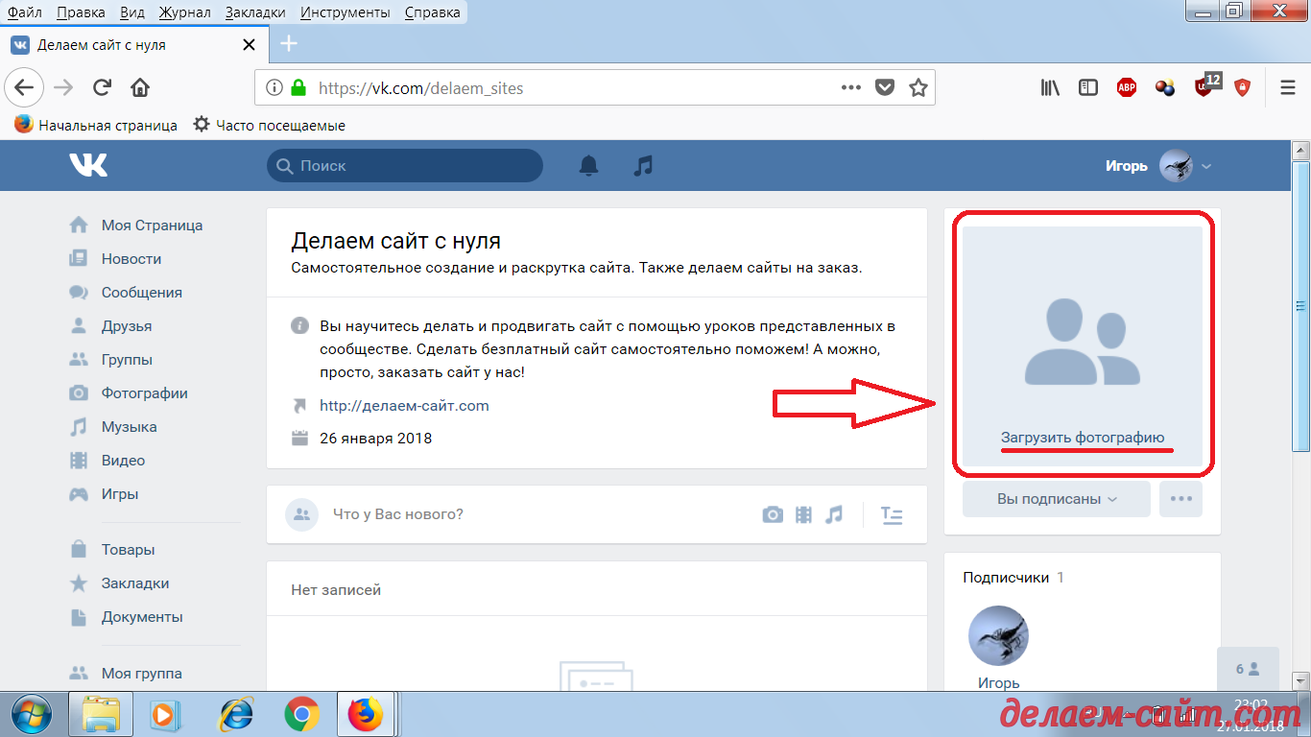Open Chrome from the Windows taskbar

pos(302,715)
